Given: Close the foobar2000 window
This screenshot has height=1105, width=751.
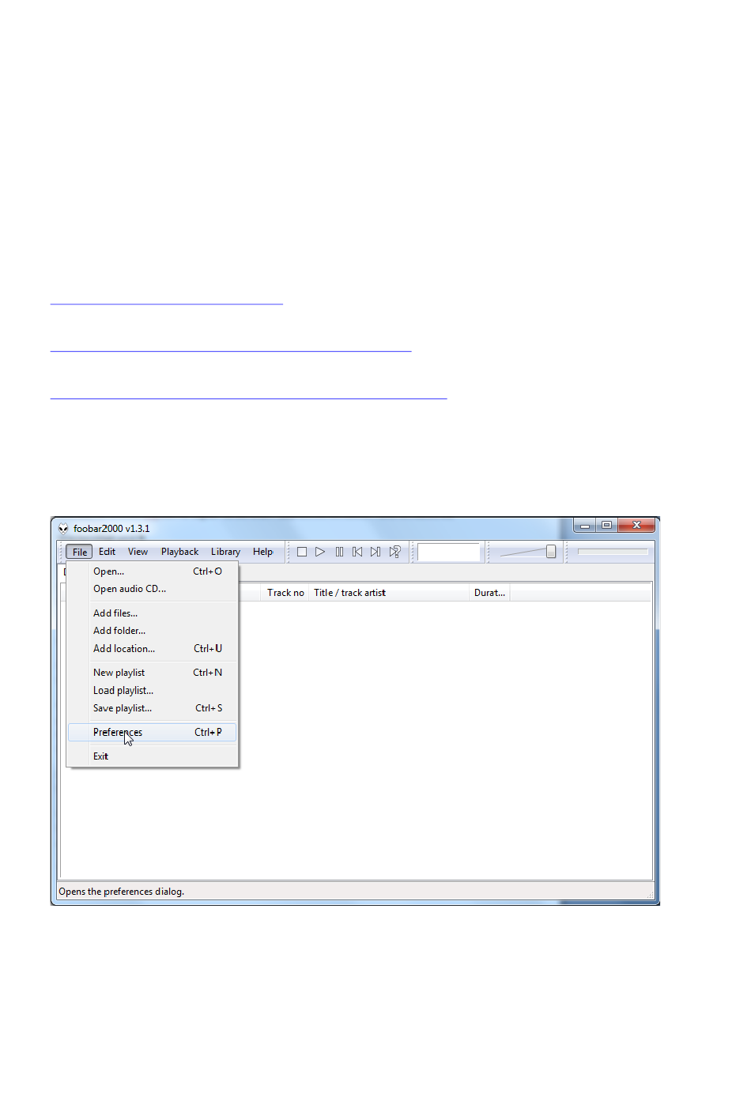Looking at the screenshot, I should pos(636,526).
